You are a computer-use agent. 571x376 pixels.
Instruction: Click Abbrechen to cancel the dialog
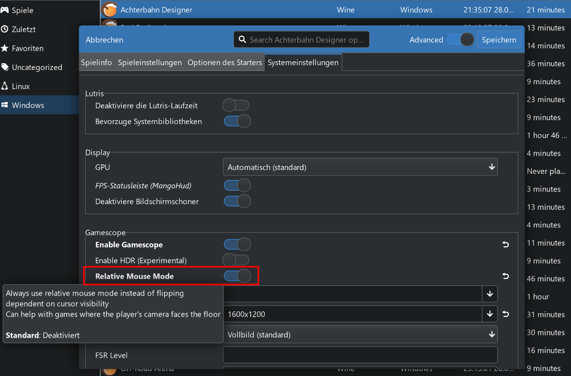[x=105, y=40]
